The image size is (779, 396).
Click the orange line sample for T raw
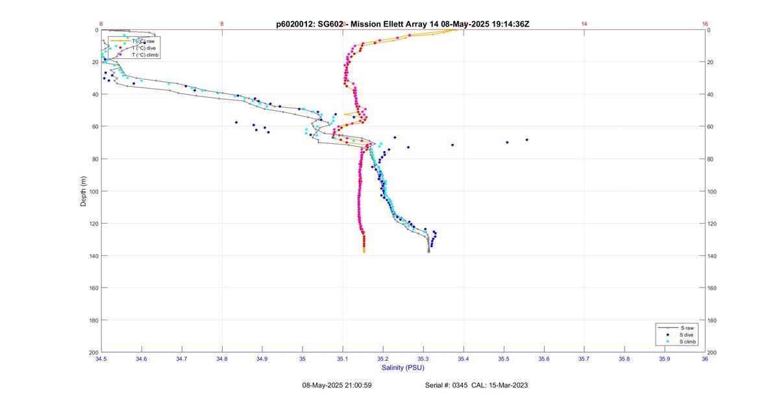119,41
